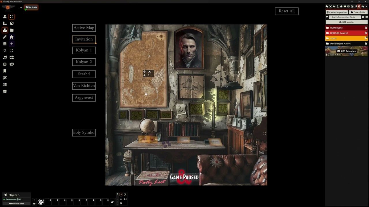The image size is (369, 207).
Task: Open the Kolyan 2 letter
Action: click(x=84, y=62)
